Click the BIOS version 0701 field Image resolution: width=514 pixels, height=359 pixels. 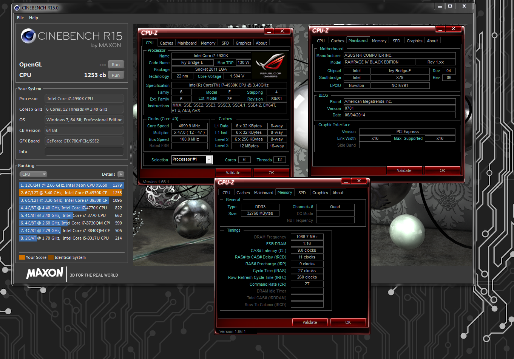pos(400,108)
